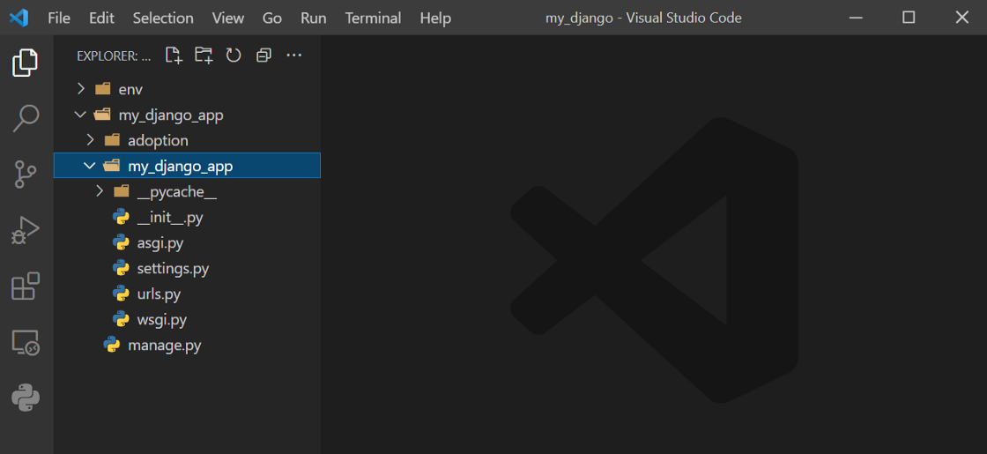Collapse the selected my_django_app subfolder
Screen dimensions: 987x454
click(90, 166)
